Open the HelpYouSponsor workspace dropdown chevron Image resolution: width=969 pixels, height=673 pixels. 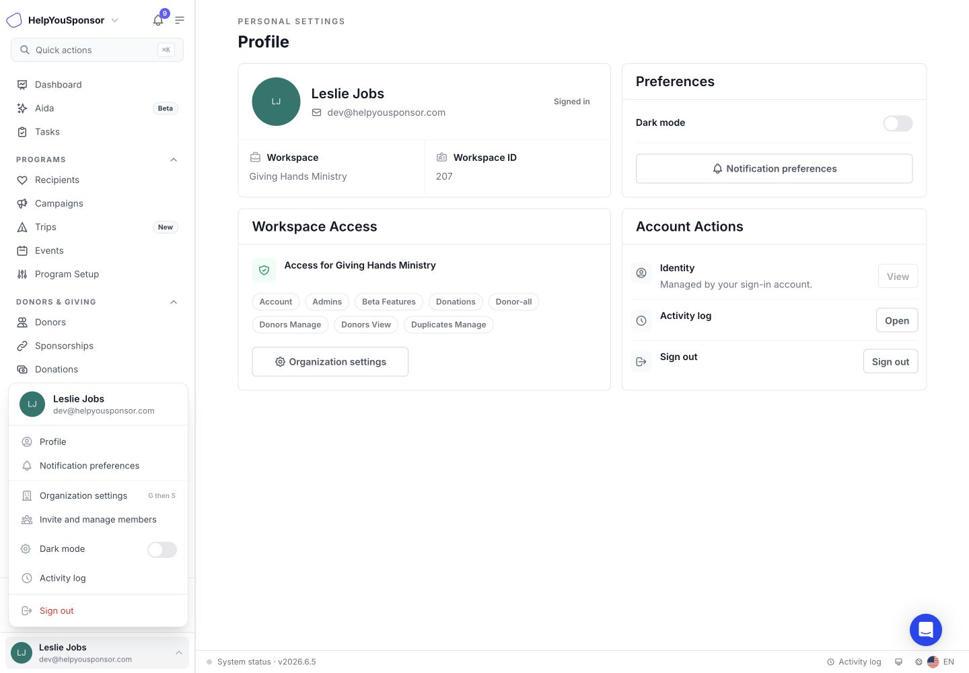click(x=114, y=20)
